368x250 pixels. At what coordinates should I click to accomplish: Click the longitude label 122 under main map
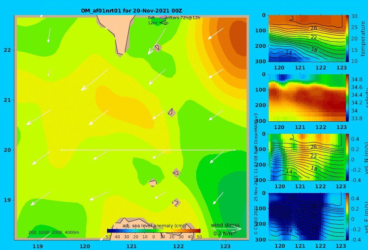coord(178,246)
